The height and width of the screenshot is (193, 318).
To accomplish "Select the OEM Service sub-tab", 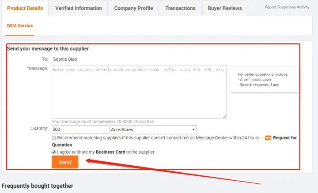I will pyautogui.click(x=20, y=26).
